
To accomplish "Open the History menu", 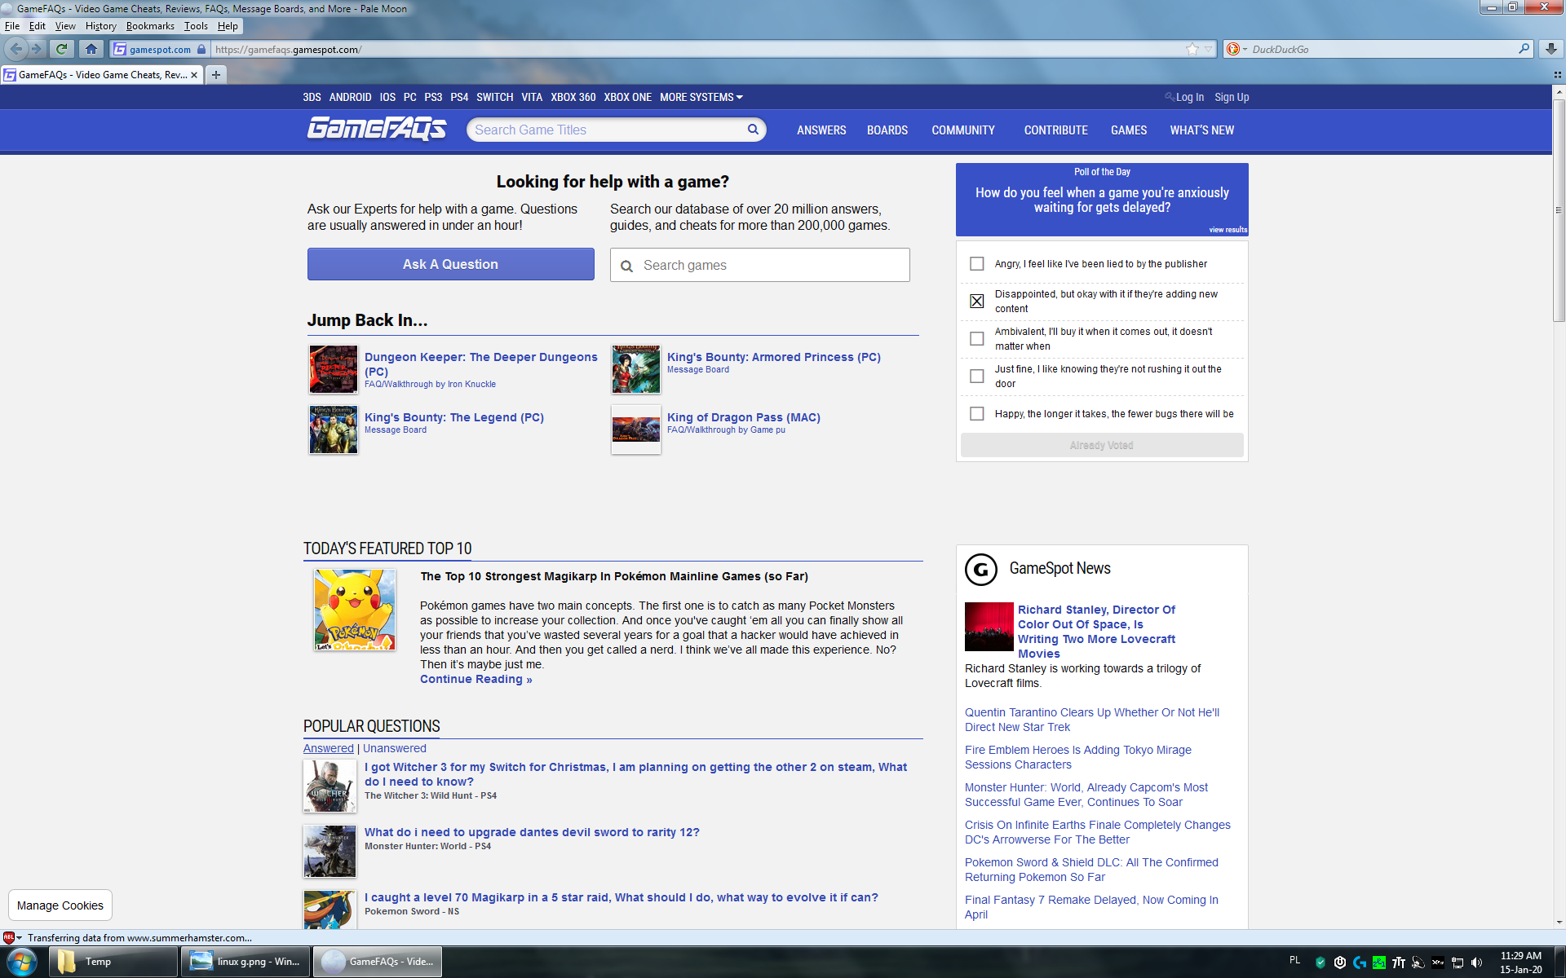I will tap(101, 26).
